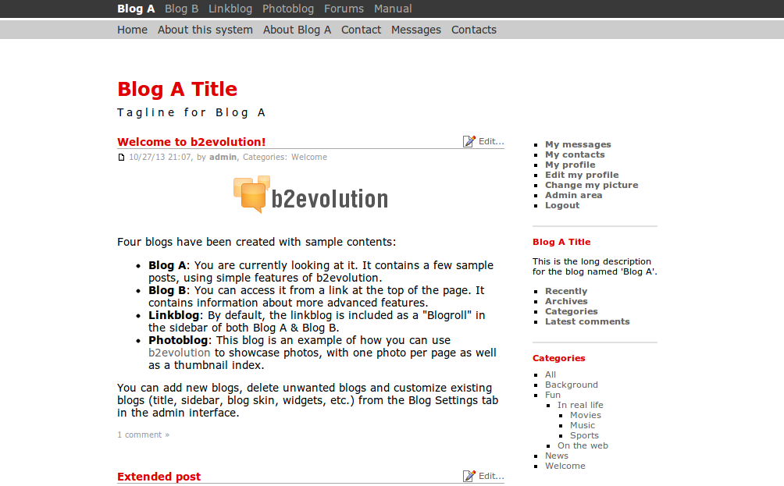This screenshot has width=784, height=486.
Task: Open the post permalink page icon
Action: pos(121,158)
